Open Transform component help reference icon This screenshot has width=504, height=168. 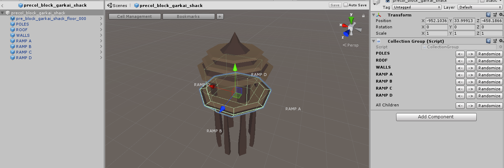click(x=488, y=15)
